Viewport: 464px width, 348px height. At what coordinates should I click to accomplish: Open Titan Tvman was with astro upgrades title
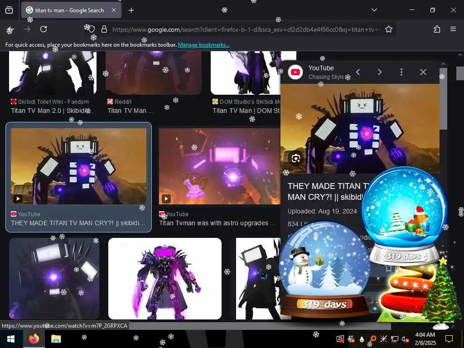217,223
